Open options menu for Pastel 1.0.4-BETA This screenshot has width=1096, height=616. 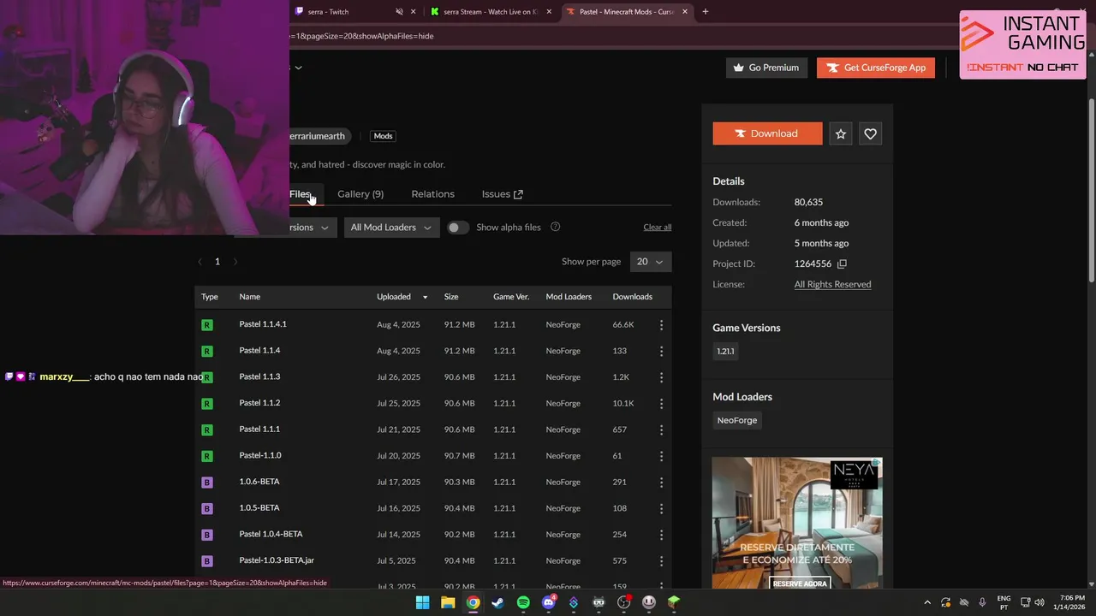click(661, 535)
